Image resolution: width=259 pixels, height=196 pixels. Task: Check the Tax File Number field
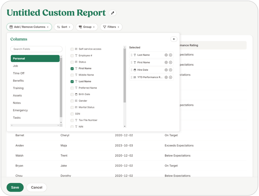click(x=72, y=120)
